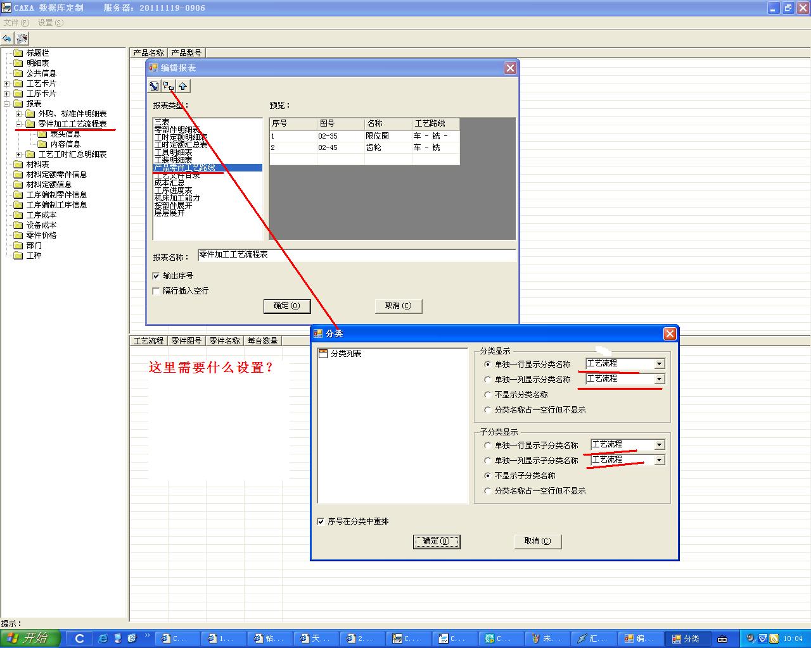The width and height of the screenshot is (811, 648).
Task: Toggle 序号在分类中重排 checkbox
Action: [x=321, y=521]
